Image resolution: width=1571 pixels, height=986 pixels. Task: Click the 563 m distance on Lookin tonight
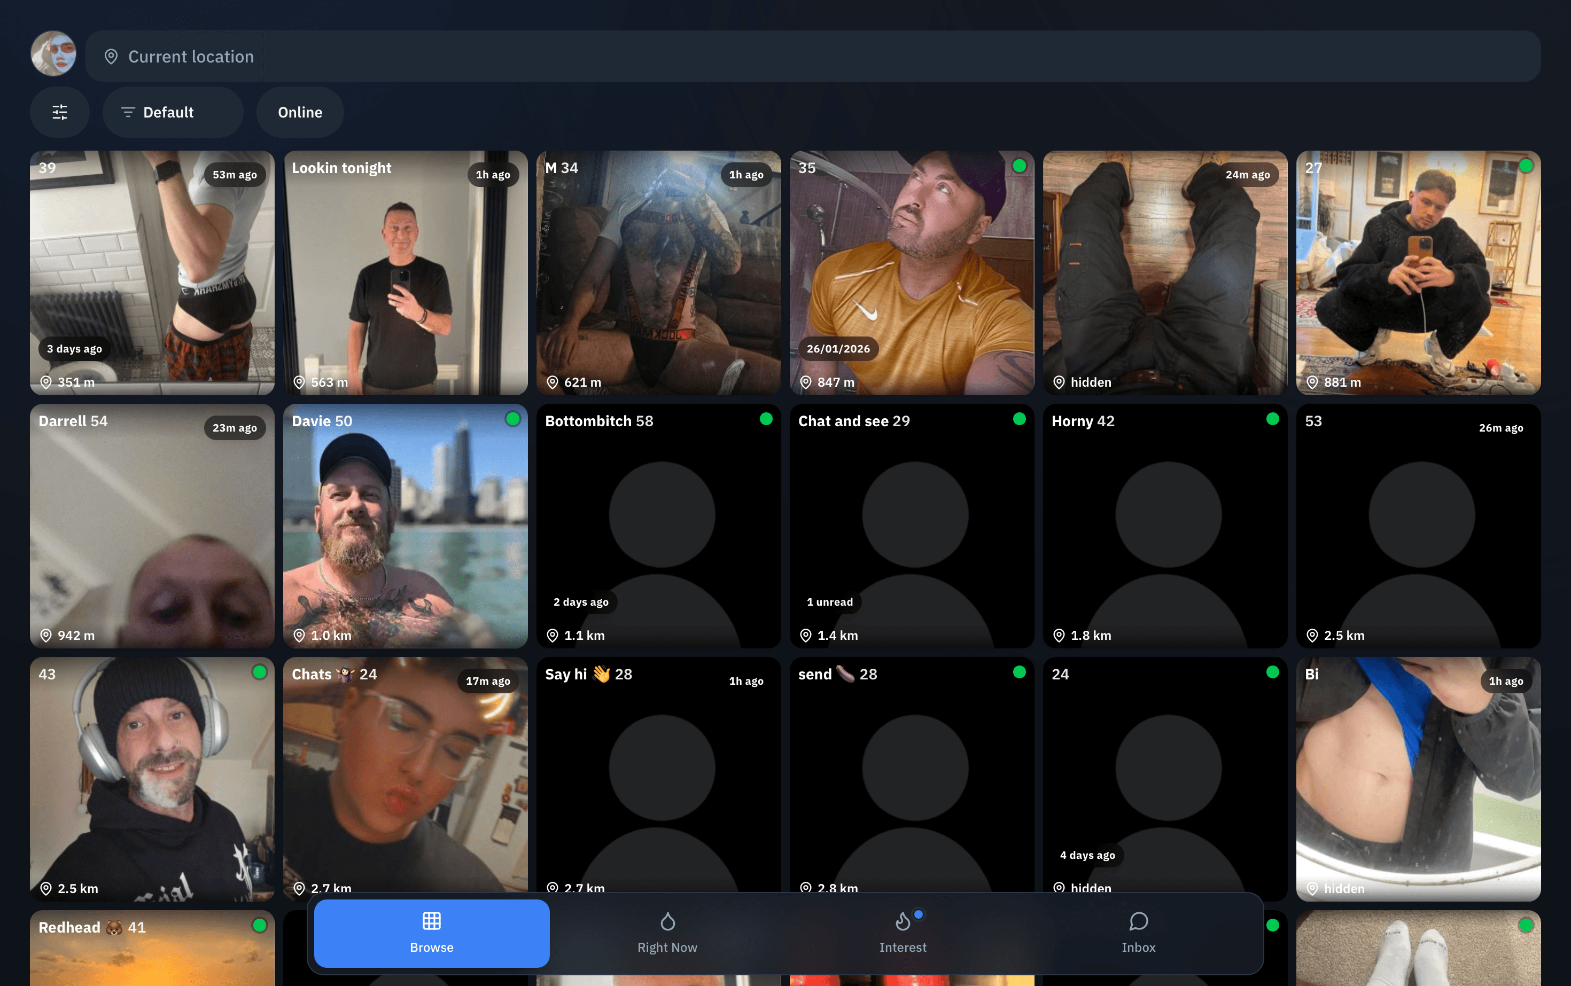[x=329, y=382]
